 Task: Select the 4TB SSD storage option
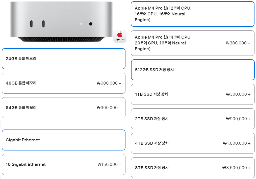[x=193, y=143]
